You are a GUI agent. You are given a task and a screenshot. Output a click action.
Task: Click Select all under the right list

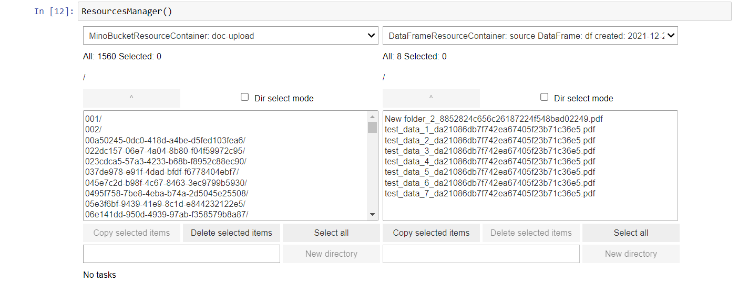[x=631, y=233]
